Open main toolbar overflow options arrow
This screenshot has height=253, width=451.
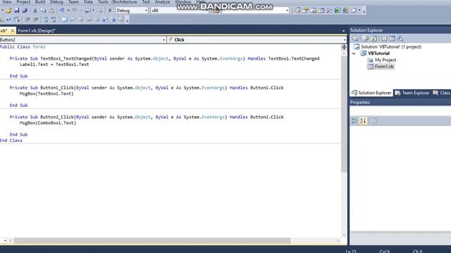point(364,11)
